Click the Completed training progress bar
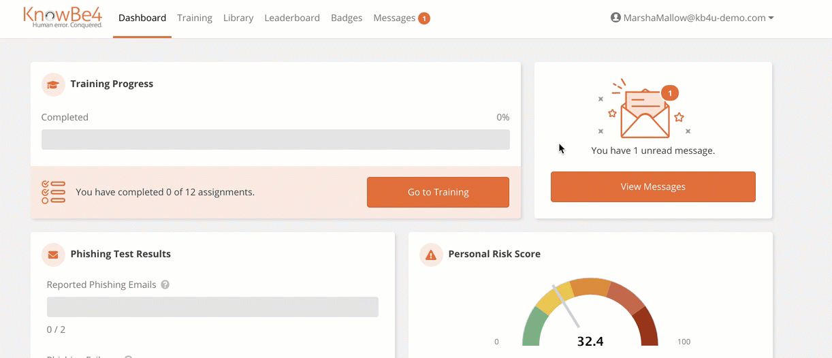The height and width of the screenshot is (358, 832). point(275,140)
